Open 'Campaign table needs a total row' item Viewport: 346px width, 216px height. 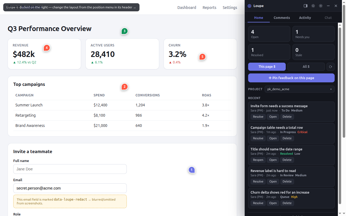[273, 138]
